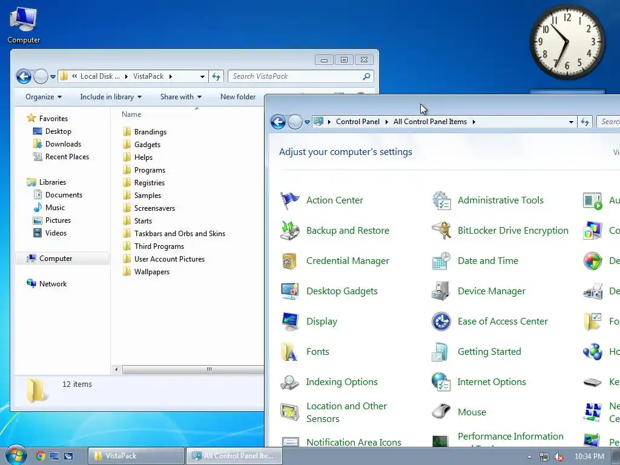Open the Fonts folder icon
Viewport: 620px width, 465px height.
[x=290, y=352]
